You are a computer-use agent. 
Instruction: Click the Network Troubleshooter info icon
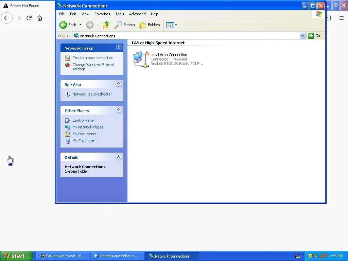pos(68,94)
